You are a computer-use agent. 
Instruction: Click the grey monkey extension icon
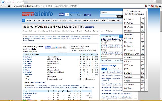(157, 6)
